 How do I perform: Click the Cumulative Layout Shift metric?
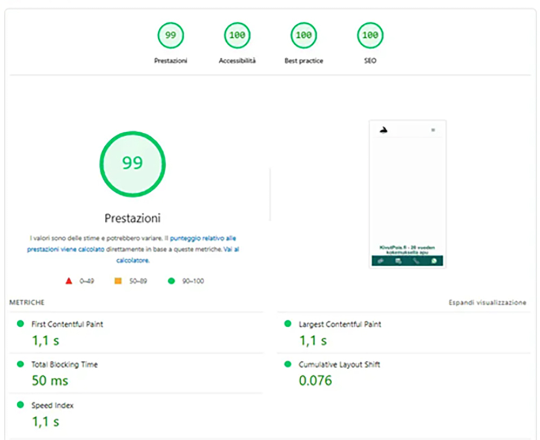(x=339, y=365)
